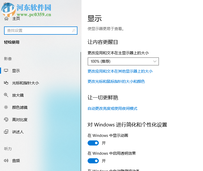
Task: Click the 使显示器更易于查看。 description text
Action: point(106,29)
